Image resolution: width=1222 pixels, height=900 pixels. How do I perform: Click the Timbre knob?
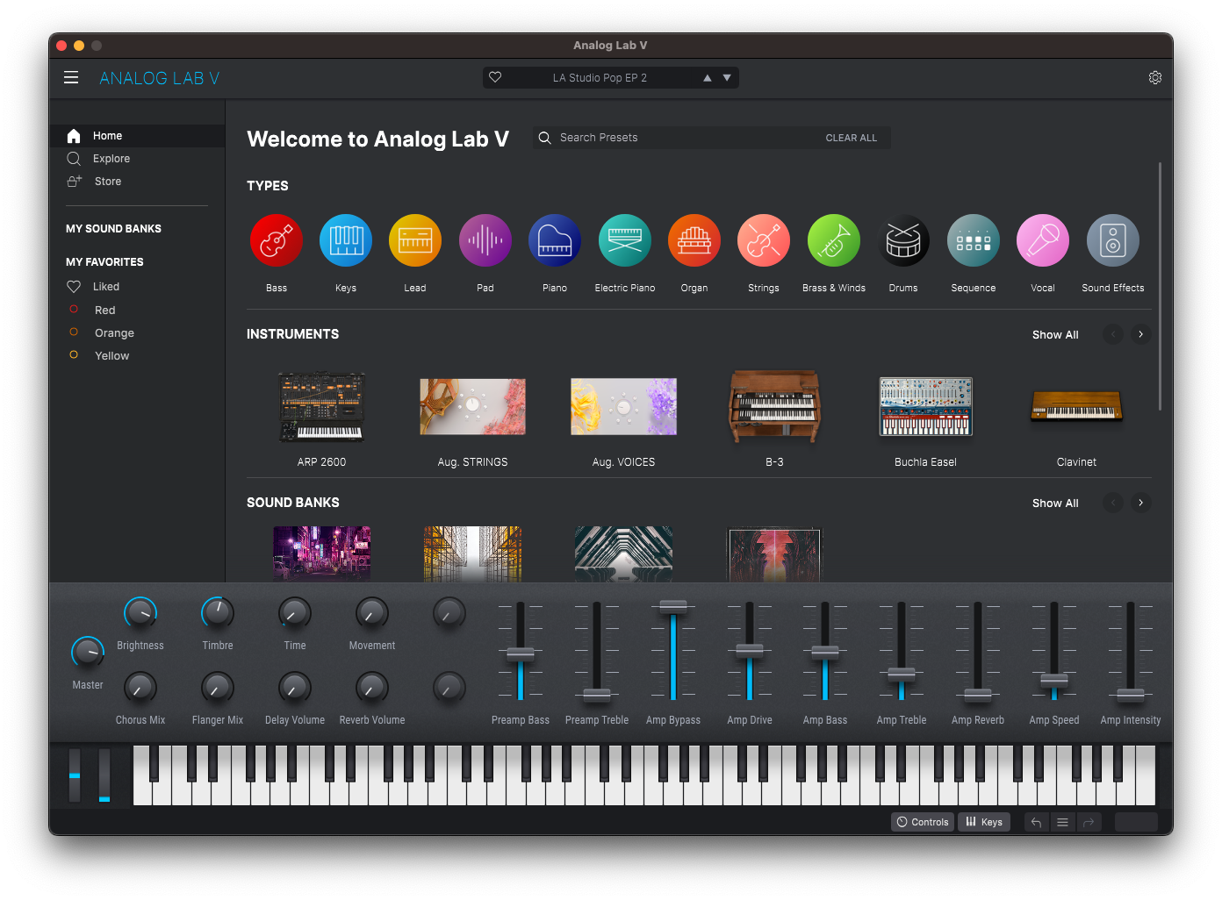[x=218, y=612]
